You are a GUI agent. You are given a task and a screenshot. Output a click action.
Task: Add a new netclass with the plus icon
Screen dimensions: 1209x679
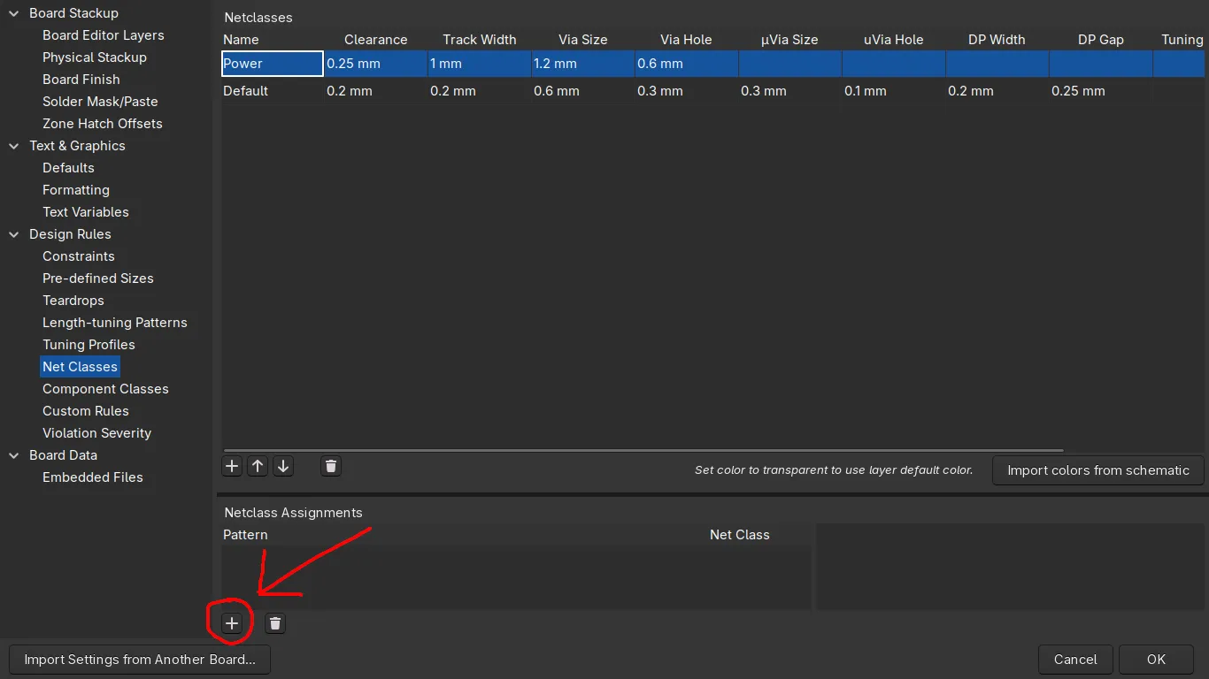point(232,466)
